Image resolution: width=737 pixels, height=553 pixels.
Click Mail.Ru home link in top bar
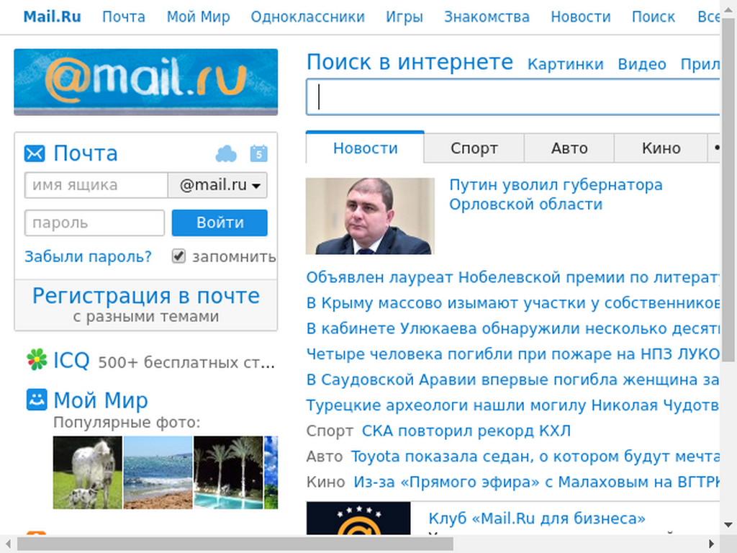tap(52, 17)
